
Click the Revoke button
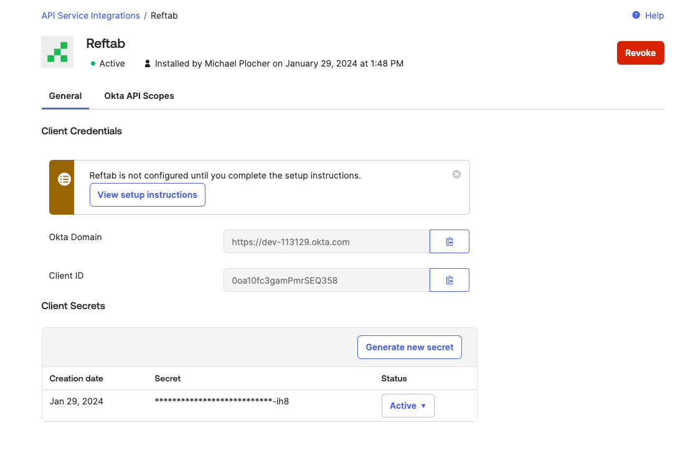640,53
